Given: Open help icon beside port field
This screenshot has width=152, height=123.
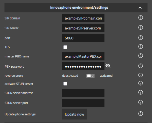Looking at the screenshot, I should click(140, 38).
